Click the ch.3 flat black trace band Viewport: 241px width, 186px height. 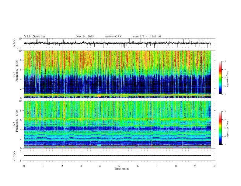coord(117,156)
